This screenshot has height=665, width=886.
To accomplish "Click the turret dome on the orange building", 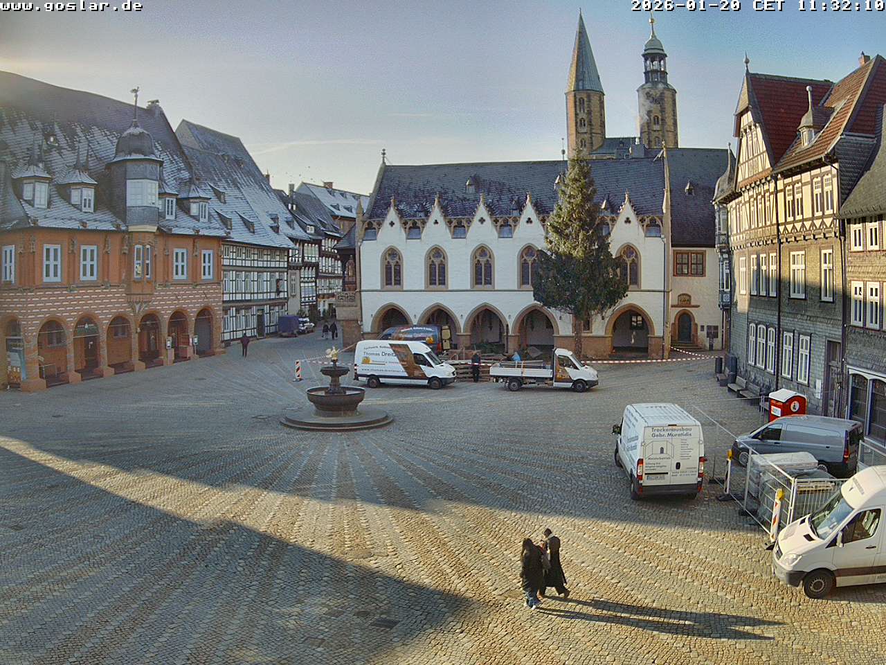I will pyautogui.click(x=136, y=142).
